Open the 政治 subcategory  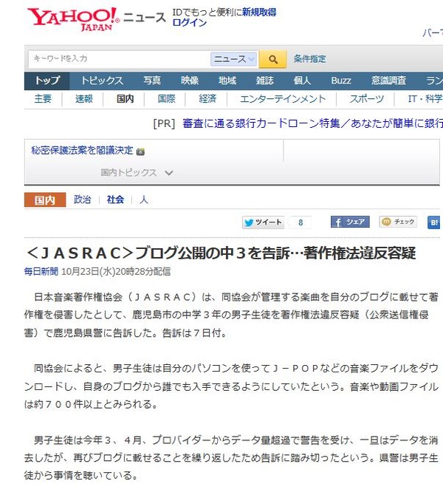[83, 199]
